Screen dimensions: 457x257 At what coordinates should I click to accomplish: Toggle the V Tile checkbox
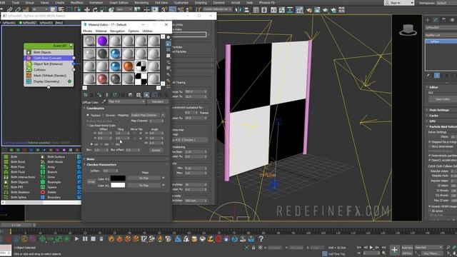click(x=141, y=138)
